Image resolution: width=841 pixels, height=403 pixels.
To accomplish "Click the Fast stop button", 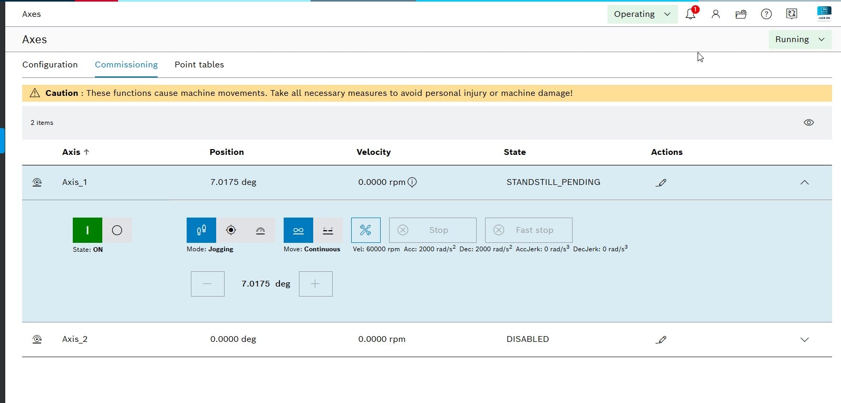I will click(528, 230).
